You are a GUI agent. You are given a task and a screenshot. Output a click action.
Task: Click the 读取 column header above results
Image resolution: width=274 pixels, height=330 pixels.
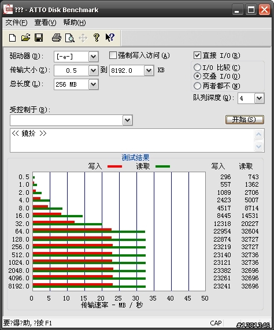coord(246,166)
